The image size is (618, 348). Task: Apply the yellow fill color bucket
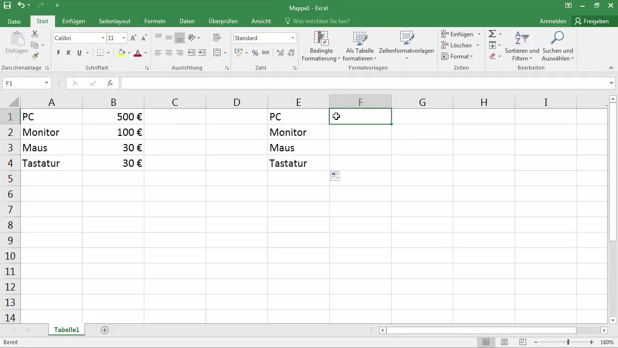pyautogui.click(x=121, y=53)
